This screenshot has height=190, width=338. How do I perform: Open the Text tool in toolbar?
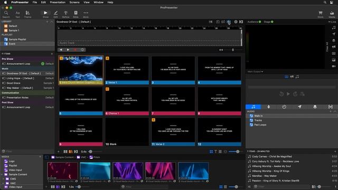17,14
